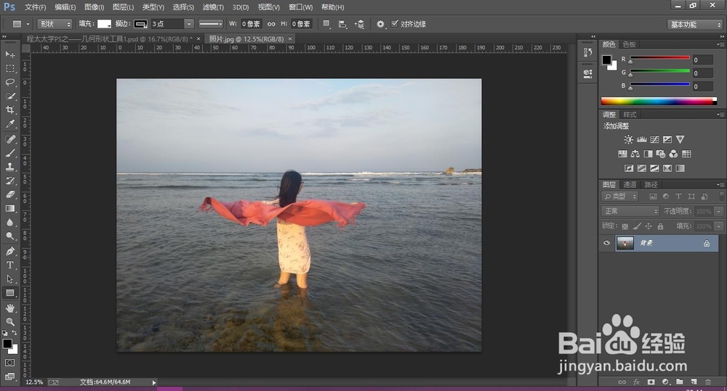Select the Move tool
Image resolution: width=727 pixels, height=391 pixels.
(x=9, y=54)
